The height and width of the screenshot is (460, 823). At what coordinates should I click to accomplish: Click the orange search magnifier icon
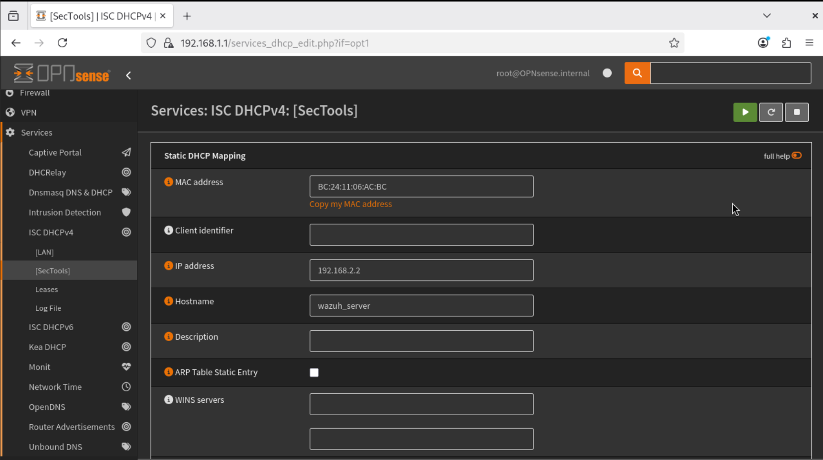[x=637, y=73]
